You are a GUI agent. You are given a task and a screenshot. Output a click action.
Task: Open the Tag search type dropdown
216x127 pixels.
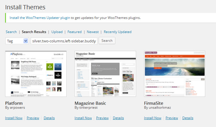(17, 41)
